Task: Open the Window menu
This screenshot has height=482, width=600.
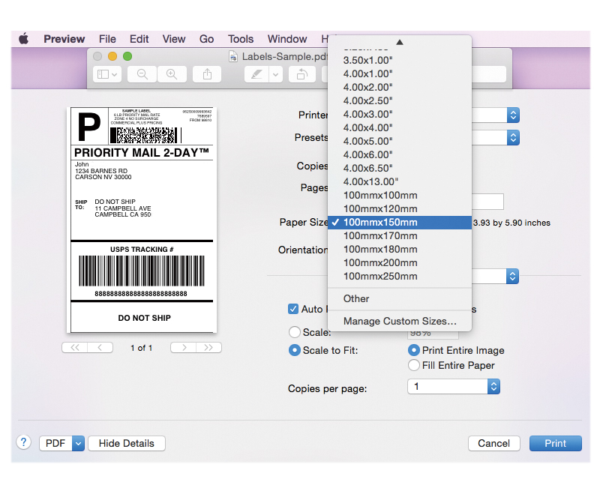Action: [x=287, y=39]
